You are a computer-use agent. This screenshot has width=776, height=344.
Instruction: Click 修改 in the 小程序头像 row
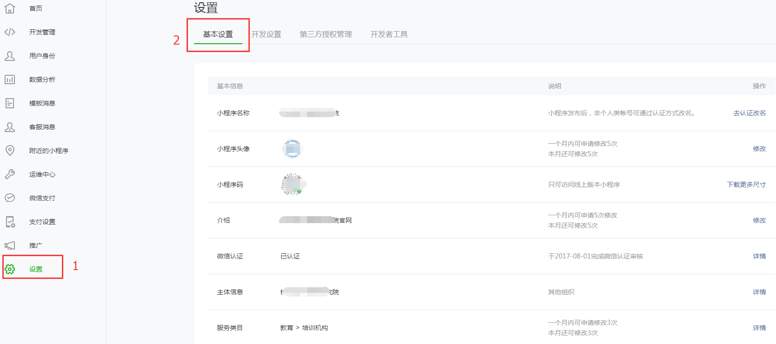[x=759, y=149]
